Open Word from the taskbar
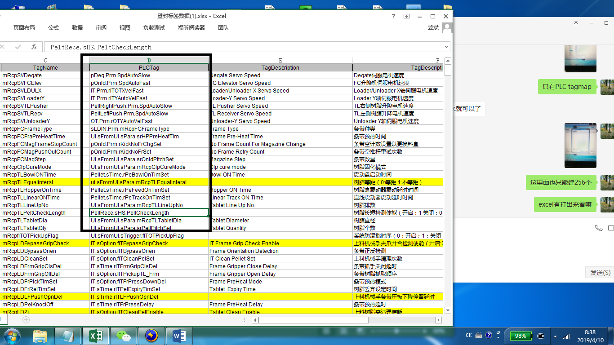Viewport: 614px width, 345px height. click(179, 336)
